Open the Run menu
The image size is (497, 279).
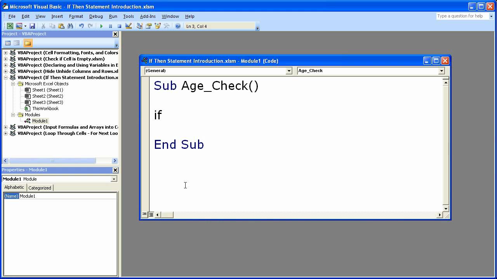pyautogui.click(x=113, y=16)
